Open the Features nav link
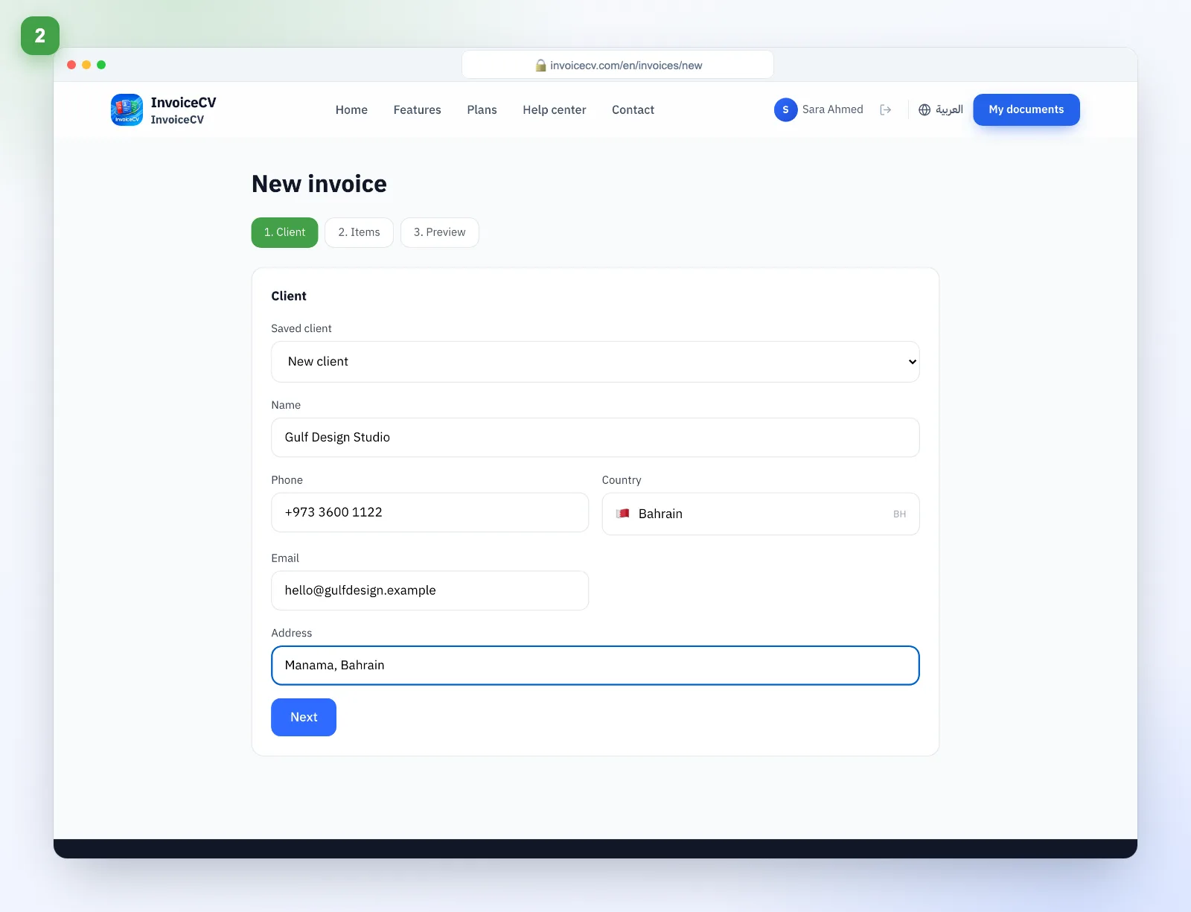Screen dimensions: 1191x912 [417, 109]
